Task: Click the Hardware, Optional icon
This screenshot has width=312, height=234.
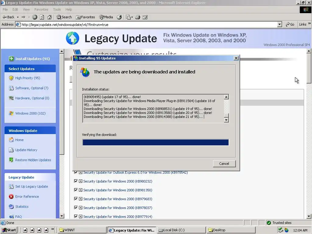Action: 11,98
